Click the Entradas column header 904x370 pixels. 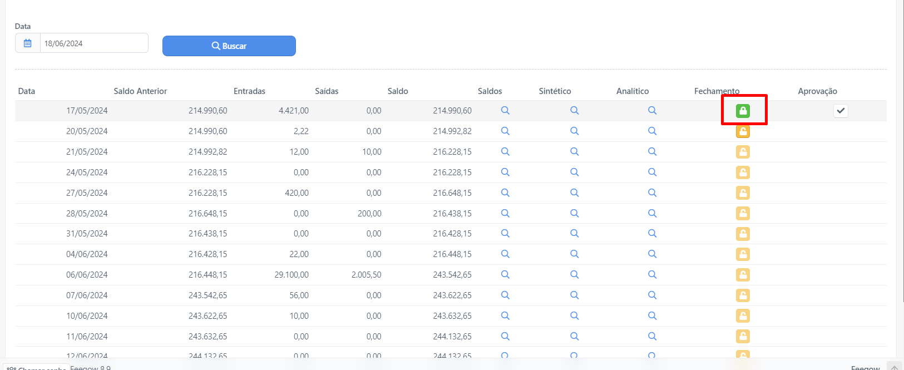[249, 91]
